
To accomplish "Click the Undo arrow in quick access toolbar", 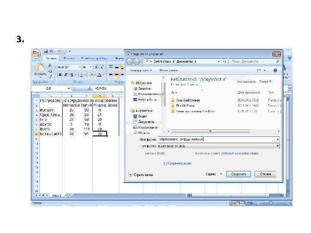I will pyautogui.click(x=51, y=51).
